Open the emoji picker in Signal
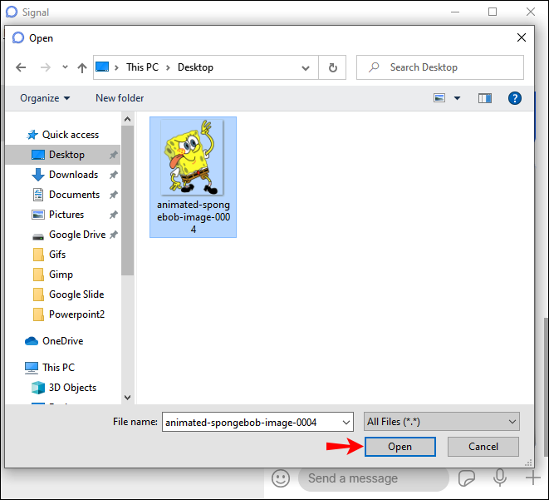549x500 pixels. pos(281,478)
